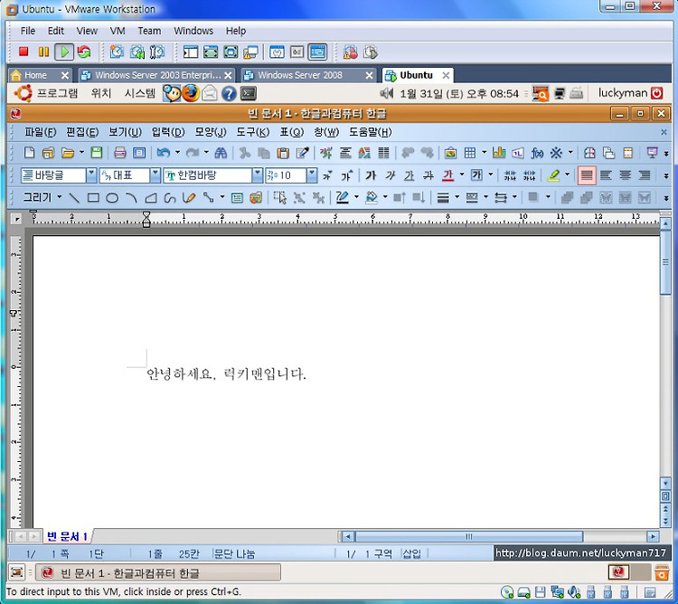Image resolution: width=678 pixels, height=604 pixels.
Task: Insert a chart with bar chart icon
Action: [x=498, y=152]
